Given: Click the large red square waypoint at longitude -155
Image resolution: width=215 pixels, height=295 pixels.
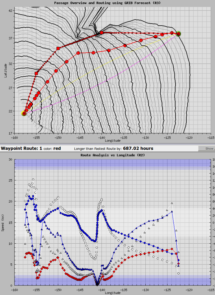Looking at the screenshot, I should pos(36,73).
